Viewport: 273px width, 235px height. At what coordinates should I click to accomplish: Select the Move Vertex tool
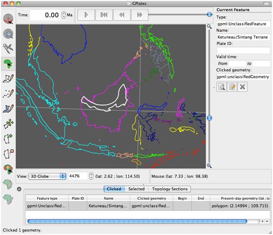(x=8, y=123)
